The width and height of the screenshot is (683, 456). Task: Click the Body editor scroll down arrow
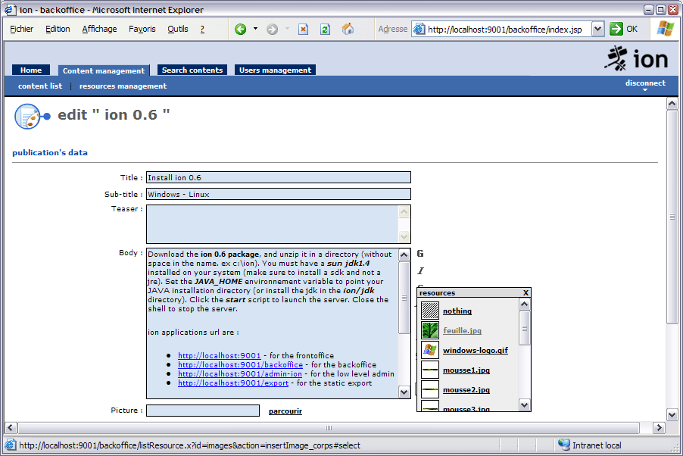point(404,392)
